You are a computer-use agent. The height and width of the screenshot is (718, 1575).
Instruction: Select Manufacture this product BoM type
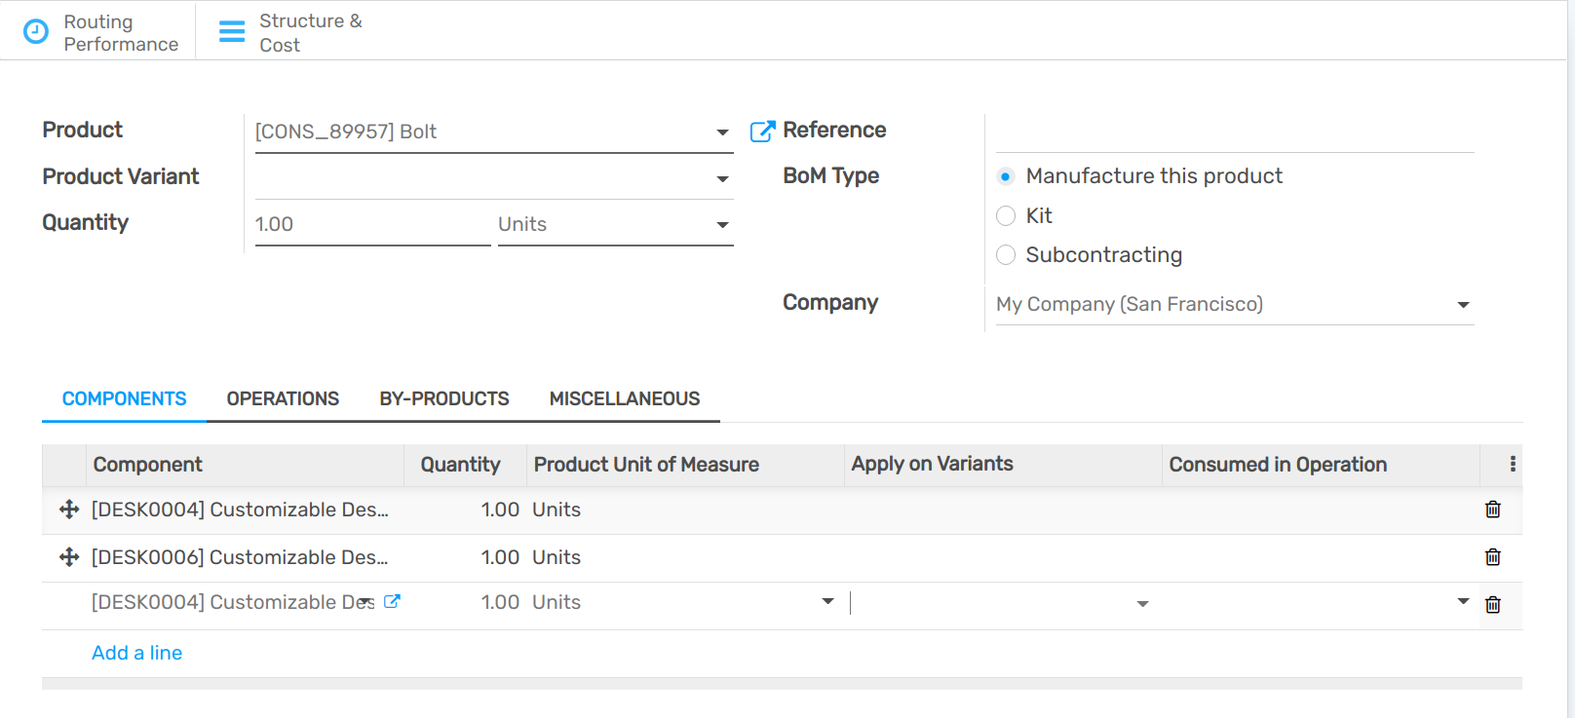point(1006,176)
